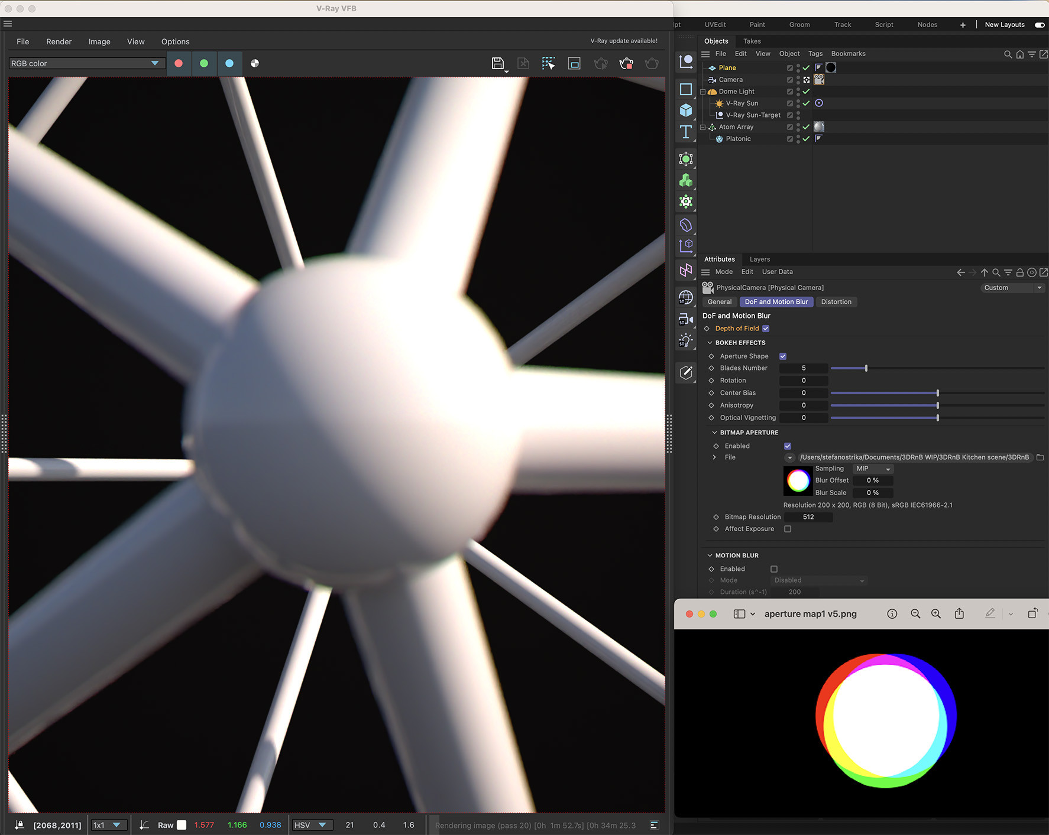The height and width of the screenshot is (835, 1049).
Task: Open General camera tab
Action: (720, 302)
